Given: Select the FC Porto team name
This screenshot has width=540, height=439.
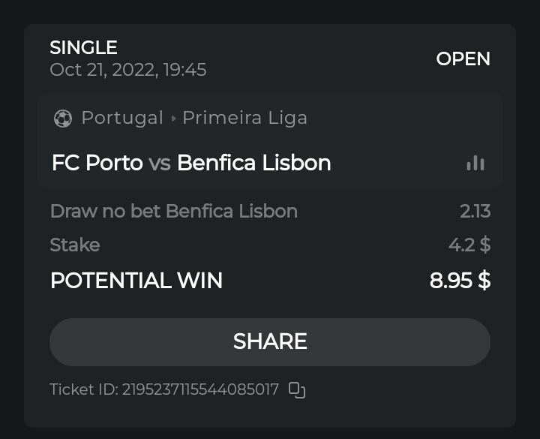Looking at the screenshot, I should tap(97, 163).
